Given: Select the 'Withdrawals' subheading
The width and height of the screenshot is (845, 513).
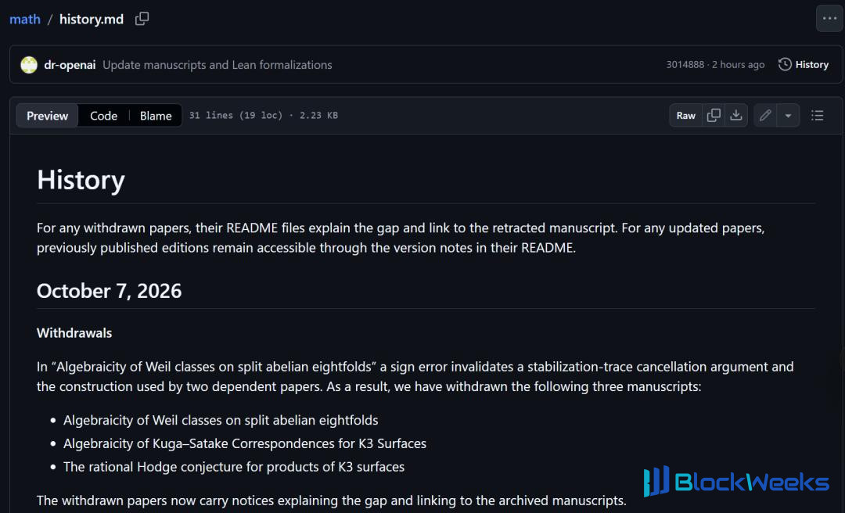Looking at the screenshot, I should 74,333.
